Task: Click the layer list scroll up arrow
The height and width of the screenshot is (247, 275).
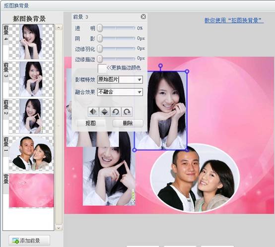Action: click(59, 27)
